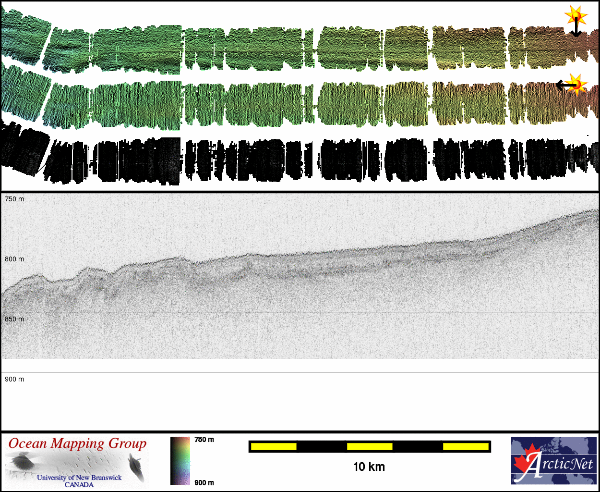Click the depth color scale bar

tap(180, 461)
